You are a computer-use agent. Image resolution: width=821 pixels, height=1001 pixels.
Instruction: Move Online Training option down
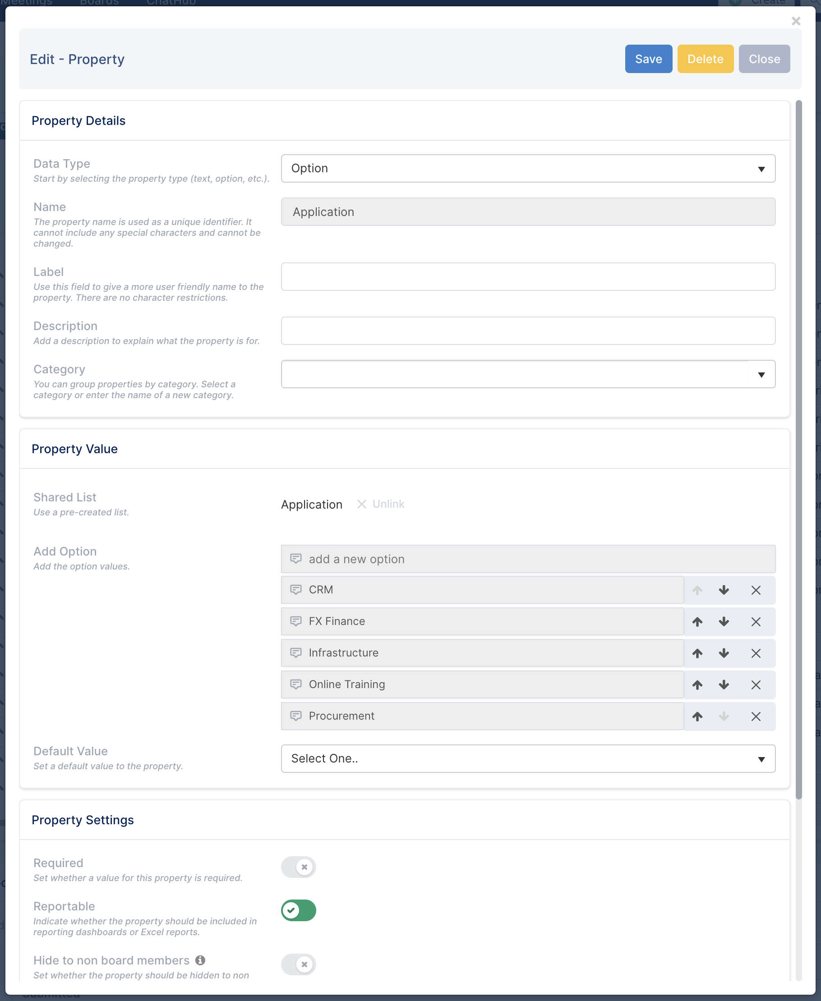(724, 685)
